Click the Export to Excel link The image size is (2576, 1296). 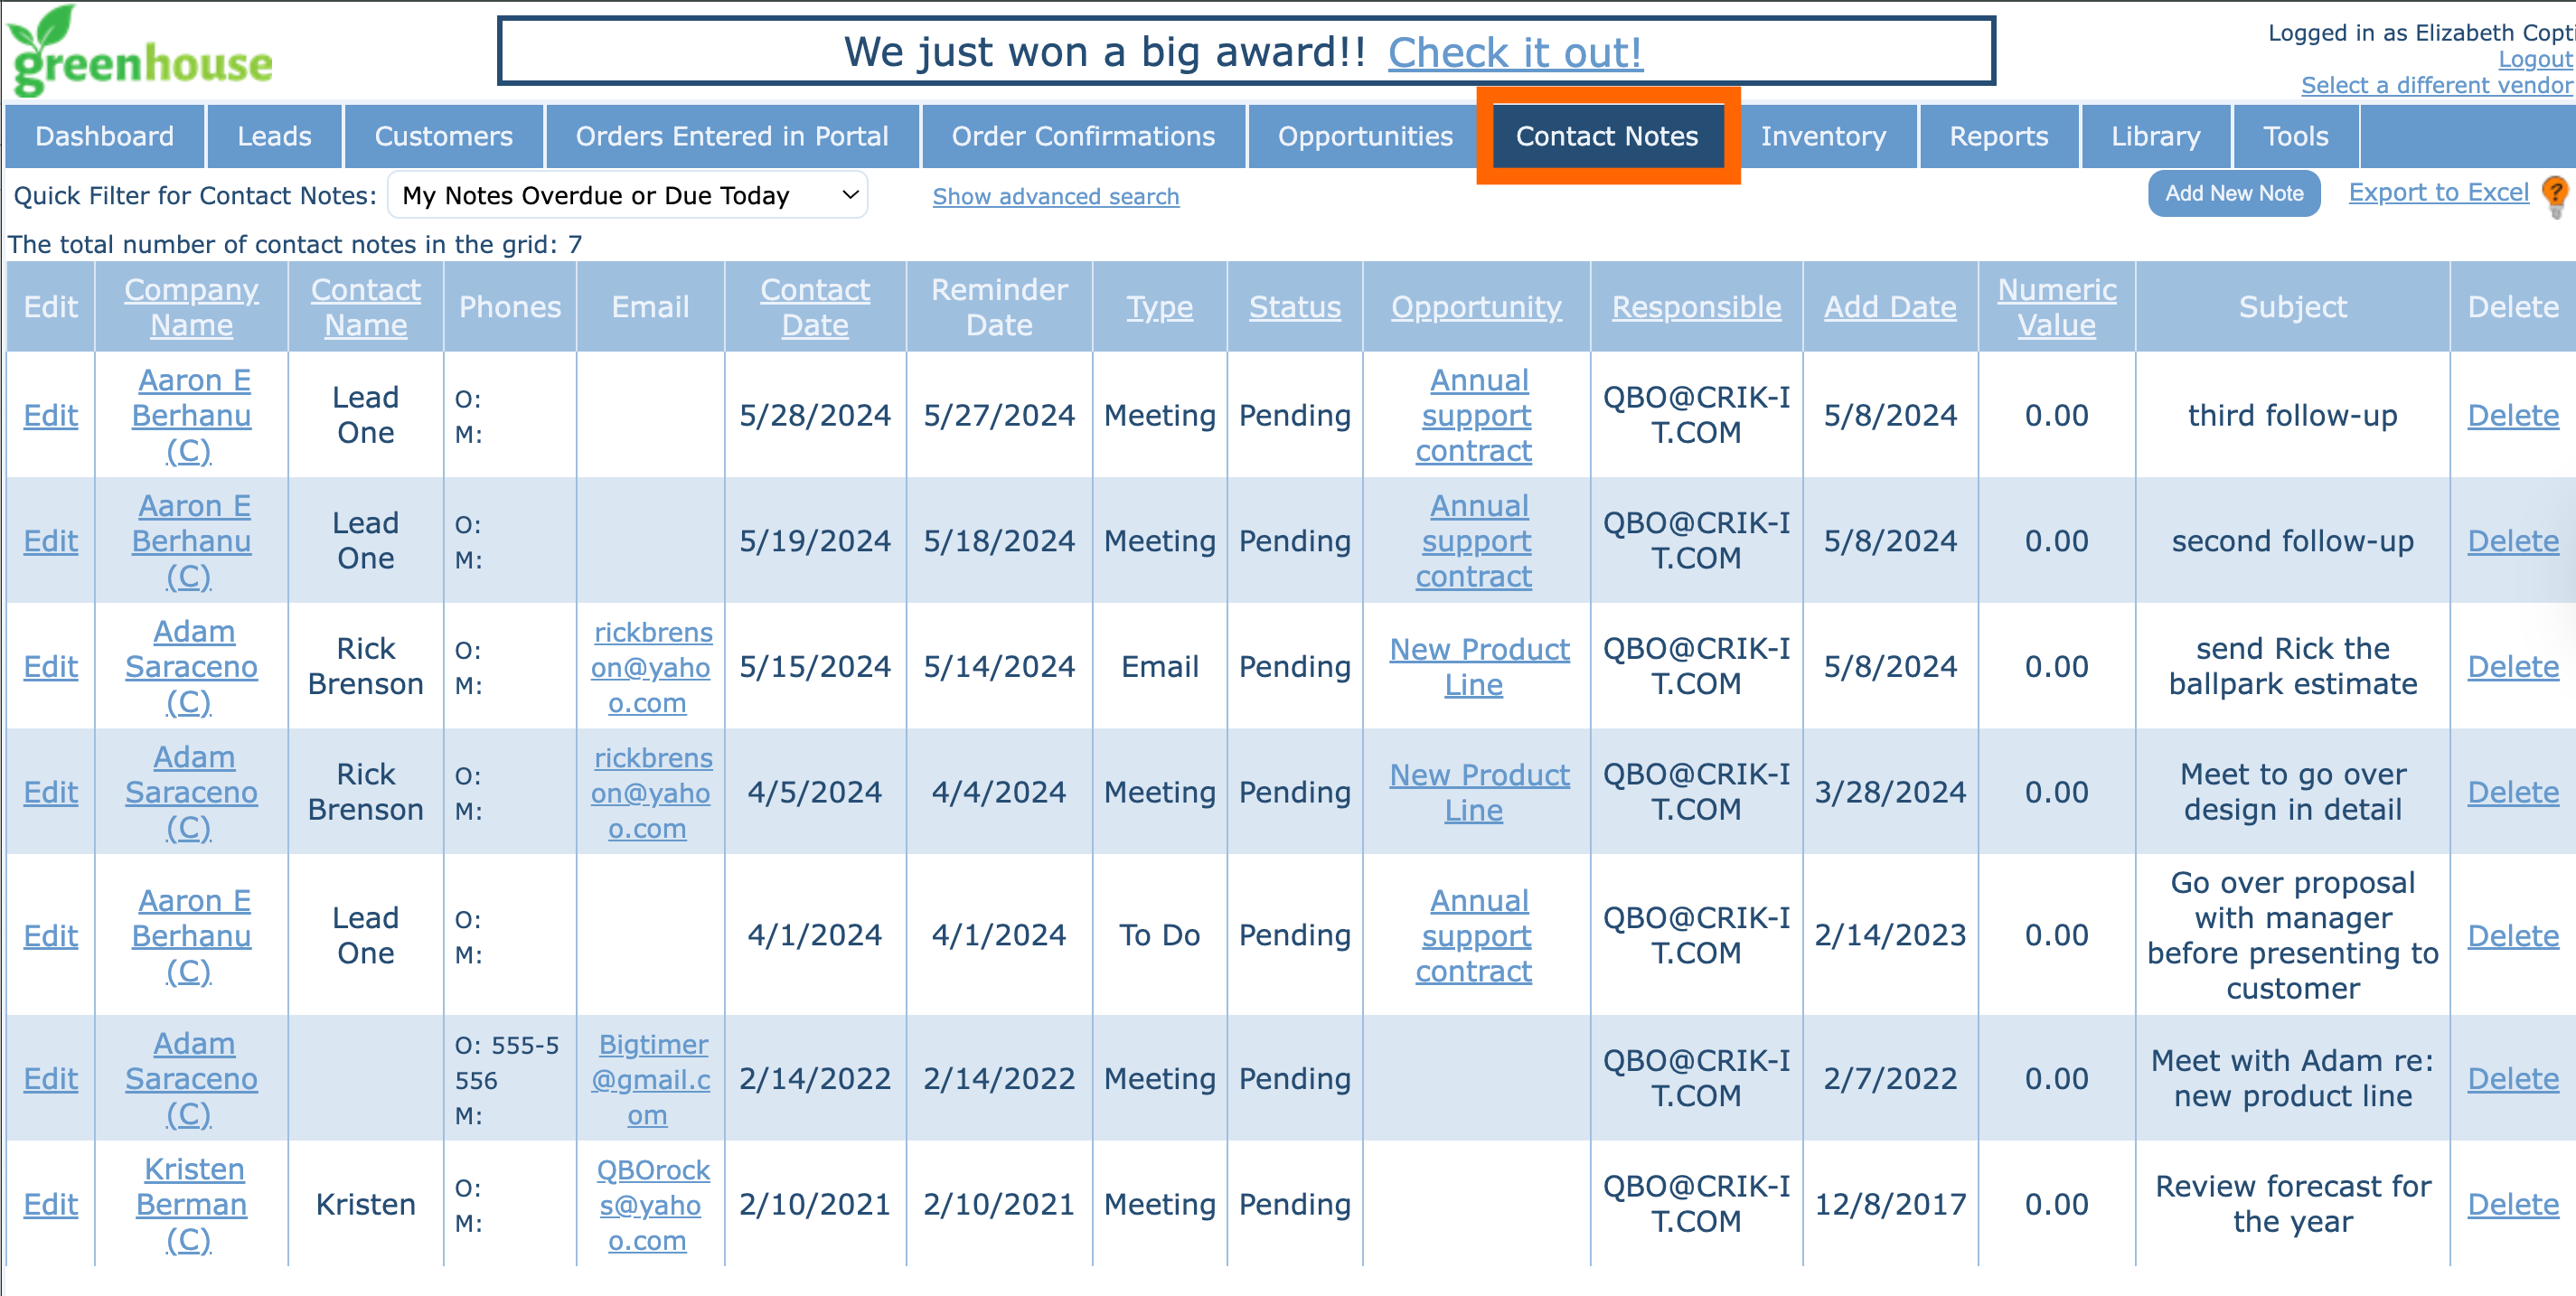(x=2437, y=192)
